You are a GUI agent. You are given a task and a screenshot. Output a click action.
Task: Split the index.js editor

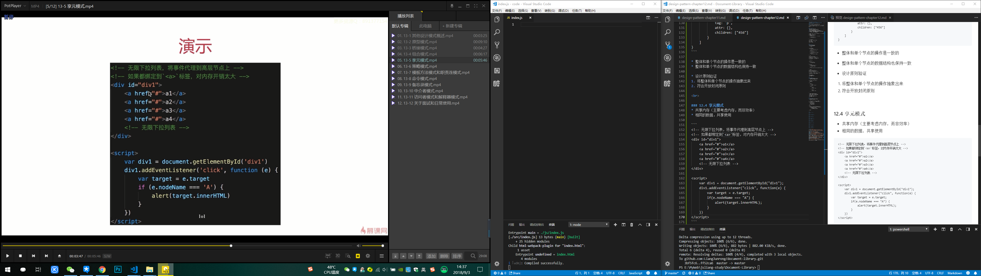(648, 18)
